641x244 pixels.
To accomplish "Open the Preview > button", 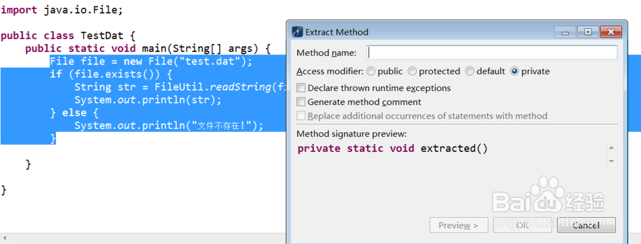I will click(459, 225).
